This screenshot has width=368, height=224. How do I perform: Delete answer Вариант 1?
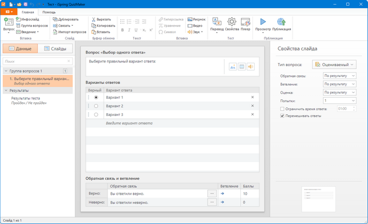coord(252,97)
